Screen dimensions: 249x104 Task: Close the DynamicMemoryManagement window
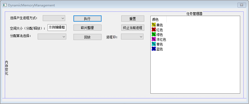pos(242,5)
